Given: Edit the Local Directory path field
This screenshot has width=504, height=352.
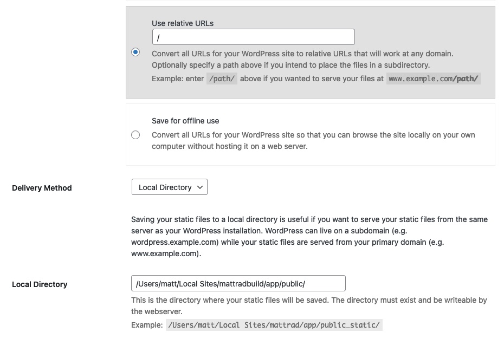Looking at the screenshot, I should pyautogui.click(x=238, y=284).
